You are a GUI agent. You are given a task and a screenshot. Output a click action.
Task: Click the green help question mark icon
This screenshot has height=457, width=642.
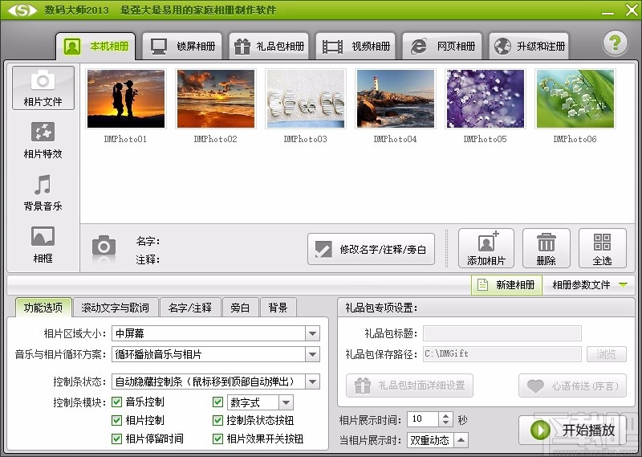pyautogui.click(x=615, y=43)
